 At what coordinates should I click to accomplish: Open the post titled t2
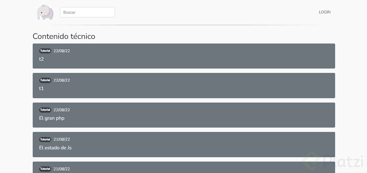(41, 59)
